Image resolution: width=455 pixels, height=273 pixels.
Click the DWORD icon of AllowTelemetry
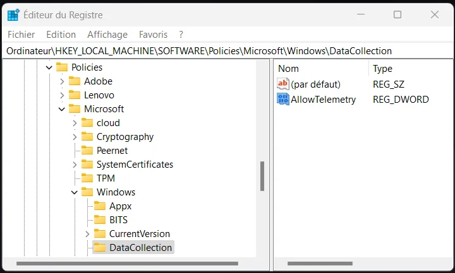[283, 99]
